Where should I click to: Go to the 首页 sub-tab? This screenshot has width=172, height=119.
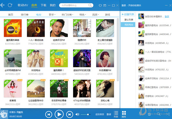pyautogui.click(x=11, y=15)
